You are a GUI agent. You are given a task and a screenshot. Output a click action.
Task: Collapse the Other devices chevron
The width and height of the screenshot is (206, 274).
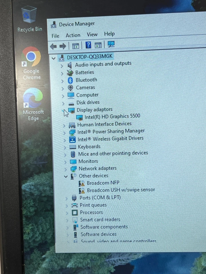66,177
